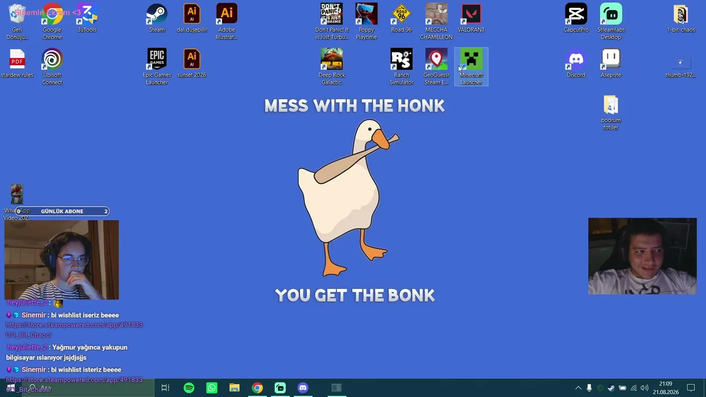Image resolution: width=706 pixels, height=397 pixels.
Task: Select the Deep Rock Galactic shortcut
Action: point(331,67)
